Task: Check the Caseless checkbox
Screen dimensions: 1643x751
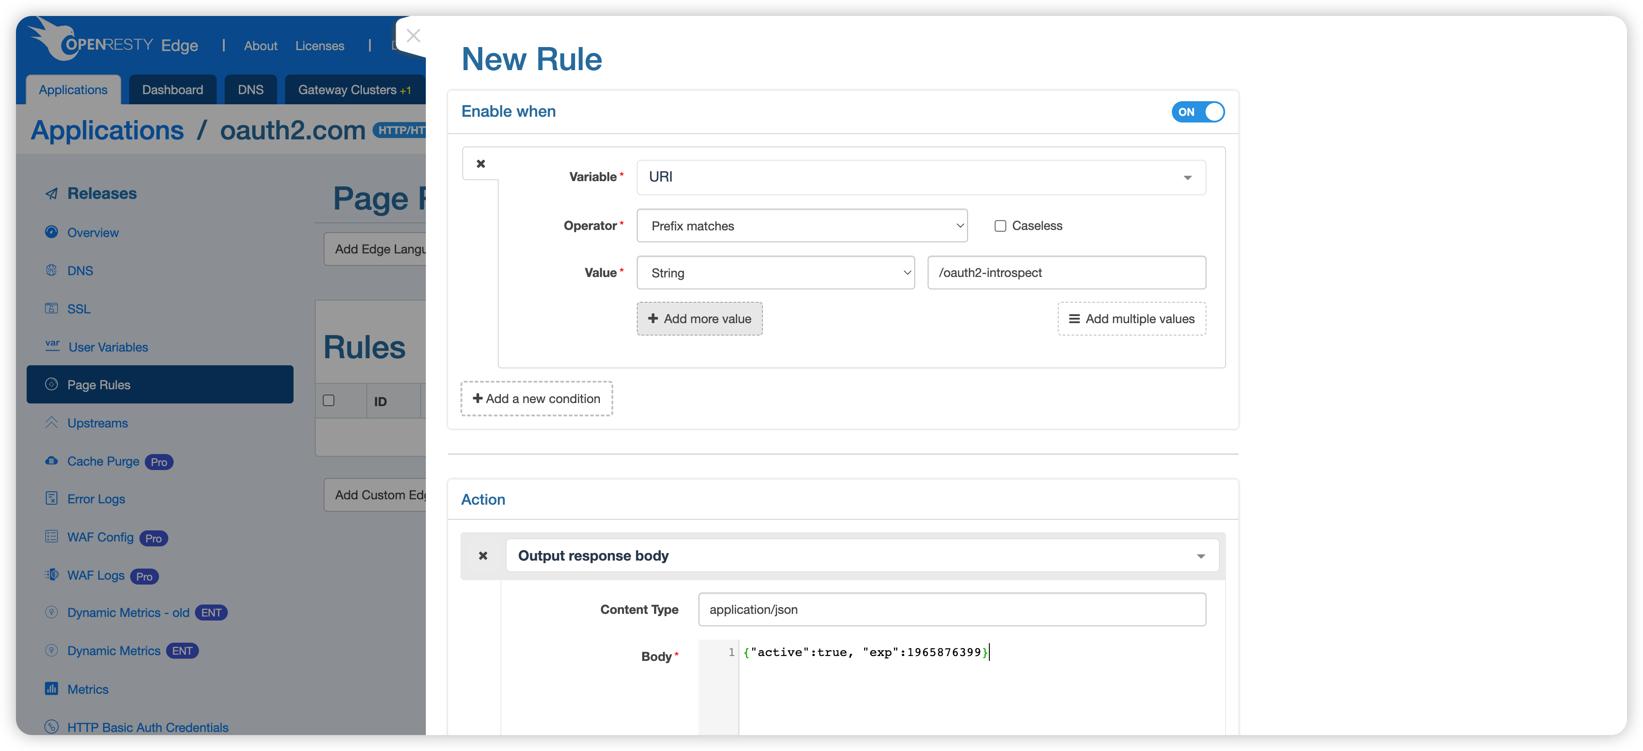Action: click(x=1000, y=225)
